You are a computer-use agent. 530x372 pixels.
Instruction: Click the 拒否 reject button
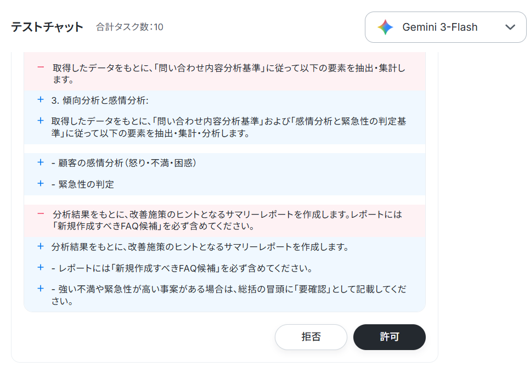[x=311, y=337]
